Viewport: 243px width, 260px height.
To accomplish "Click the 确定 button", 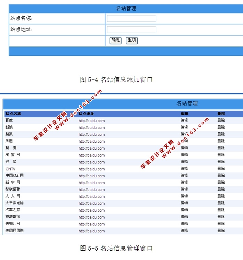I will [x=115, y=41].
